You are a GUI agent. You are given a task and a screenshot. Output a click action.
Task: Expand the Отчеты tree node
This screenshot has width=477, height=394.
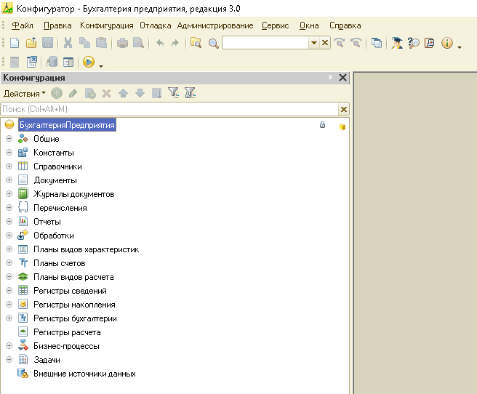pos(9,221)
